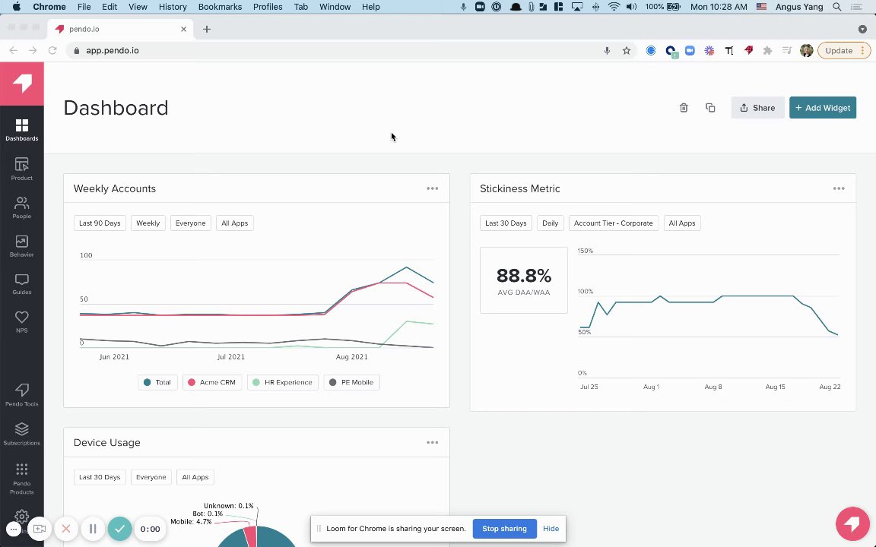The image size is (876, 547).
Task: Delete dashboard using trash icon
Action: (x=684, y=108)
